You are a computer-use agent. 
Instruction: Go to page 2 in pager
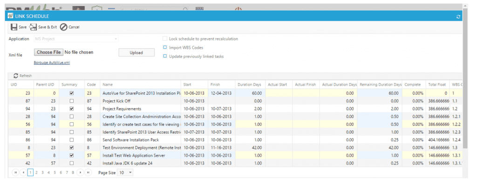coord(36,172)
